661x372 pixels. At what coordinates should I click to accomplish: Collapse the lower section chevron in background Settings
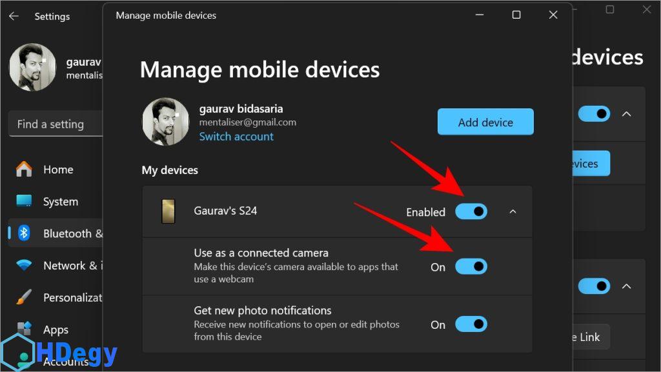(625, 286)
